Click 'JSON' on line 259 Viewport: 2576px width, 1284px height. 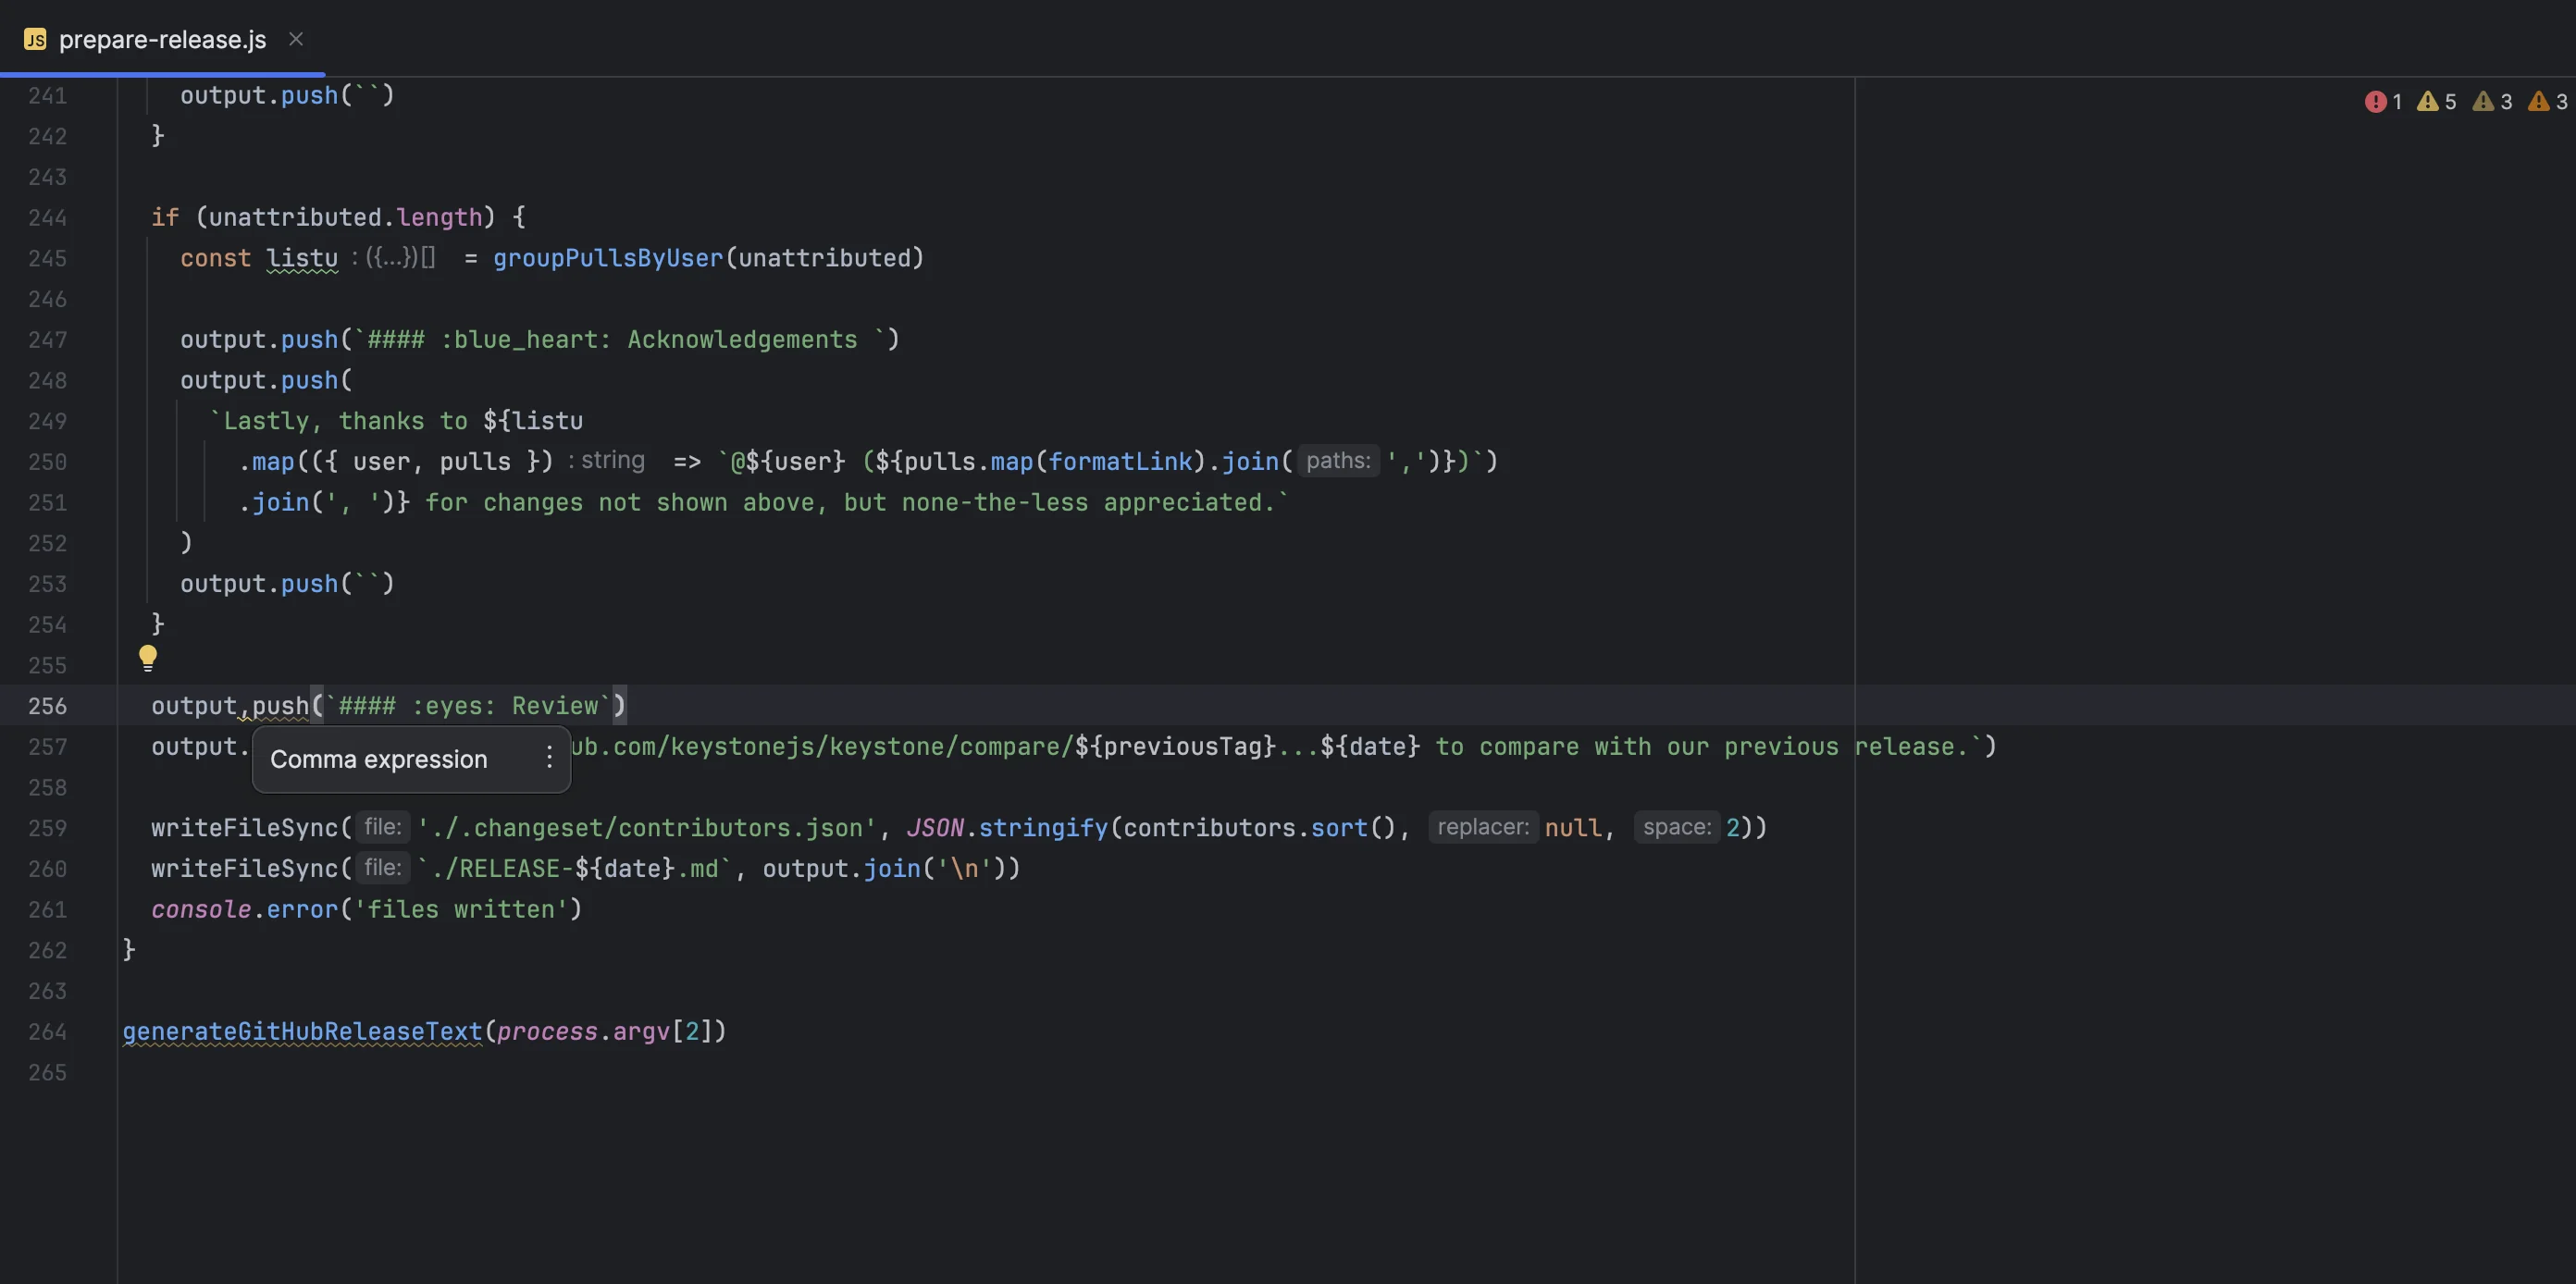(935, 828)
